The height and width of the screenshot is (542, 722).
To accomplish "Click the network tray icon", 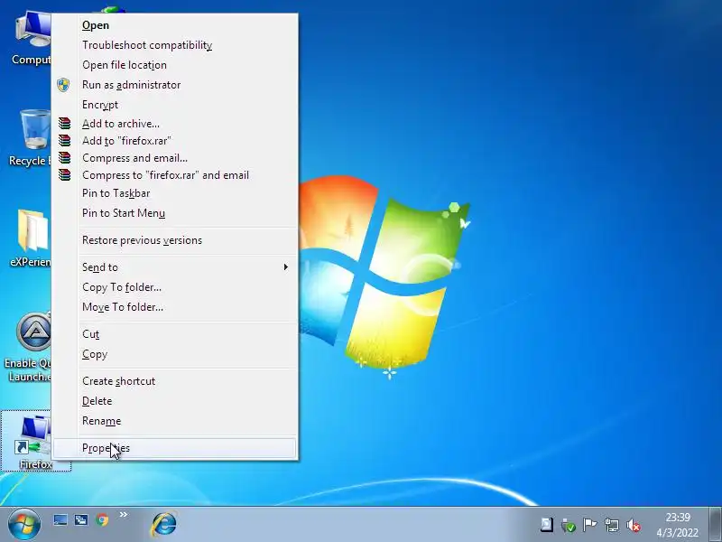I will pos(612,525).
